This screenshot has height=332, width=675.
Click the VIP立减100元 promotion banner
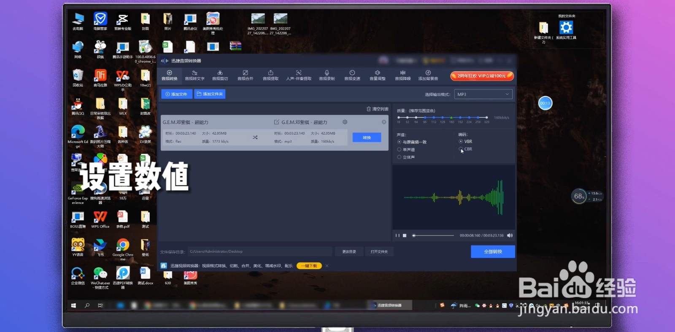pyautogui.click(x=482, y=76)
